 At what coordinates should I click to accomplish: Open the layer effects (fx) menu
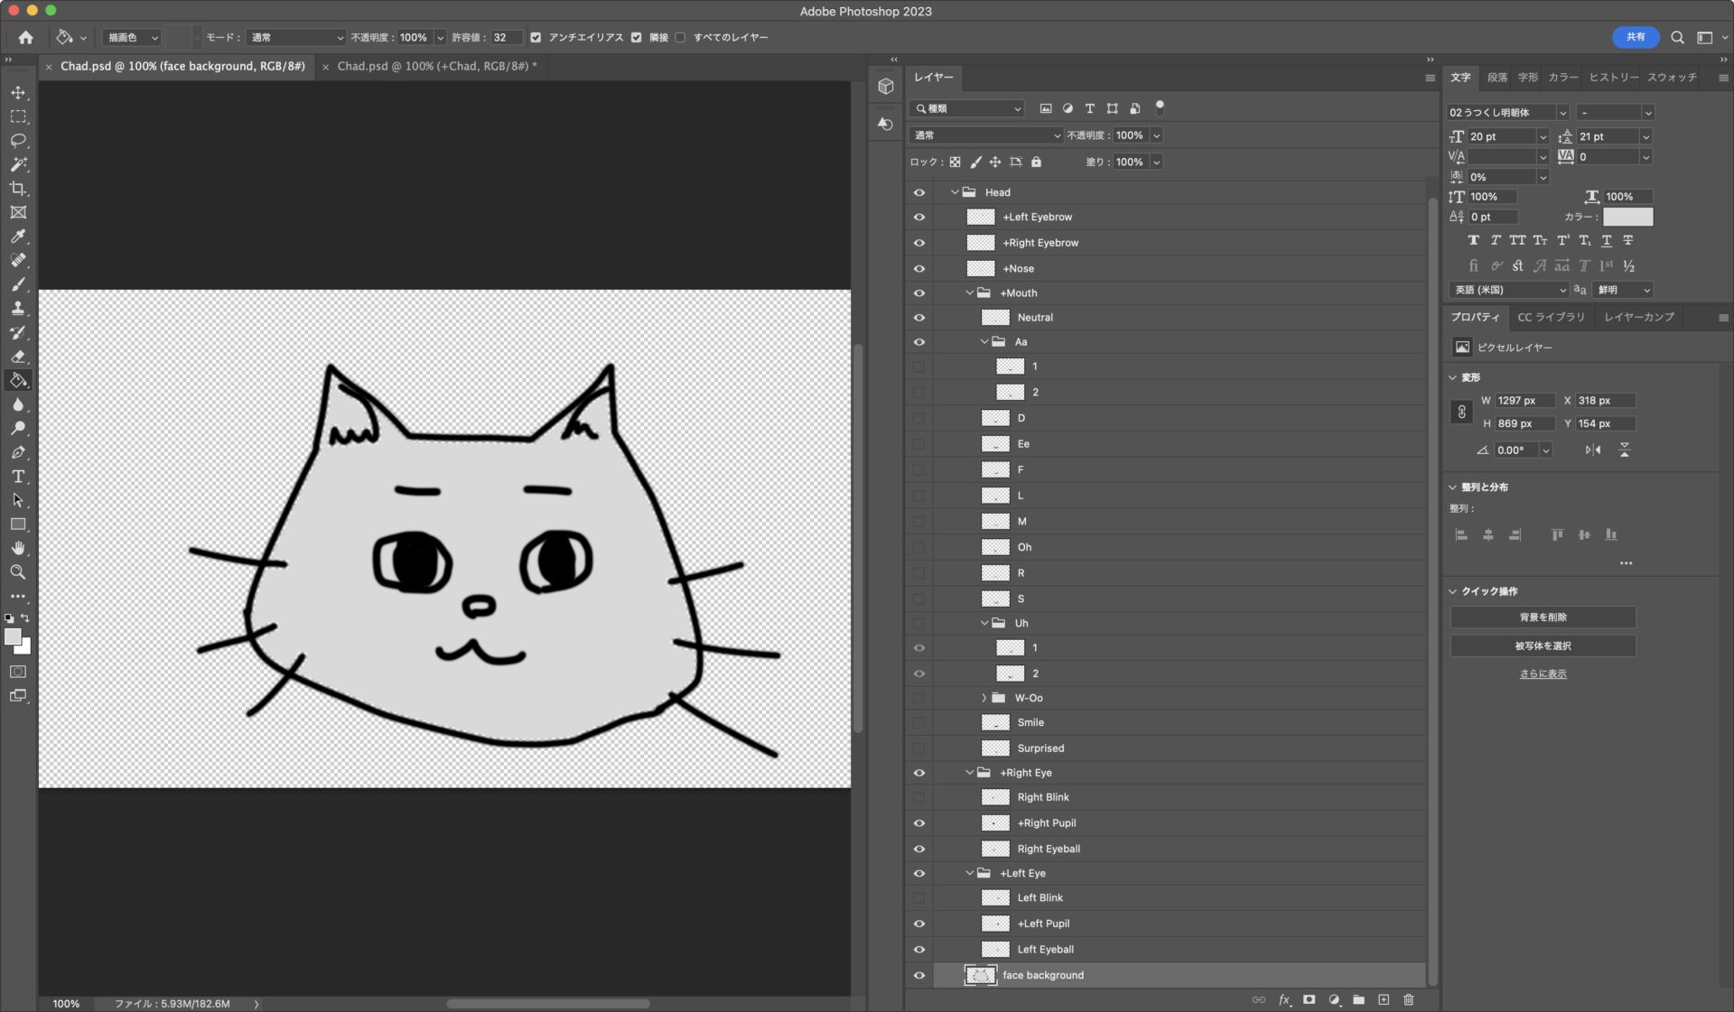point(1283,999)
